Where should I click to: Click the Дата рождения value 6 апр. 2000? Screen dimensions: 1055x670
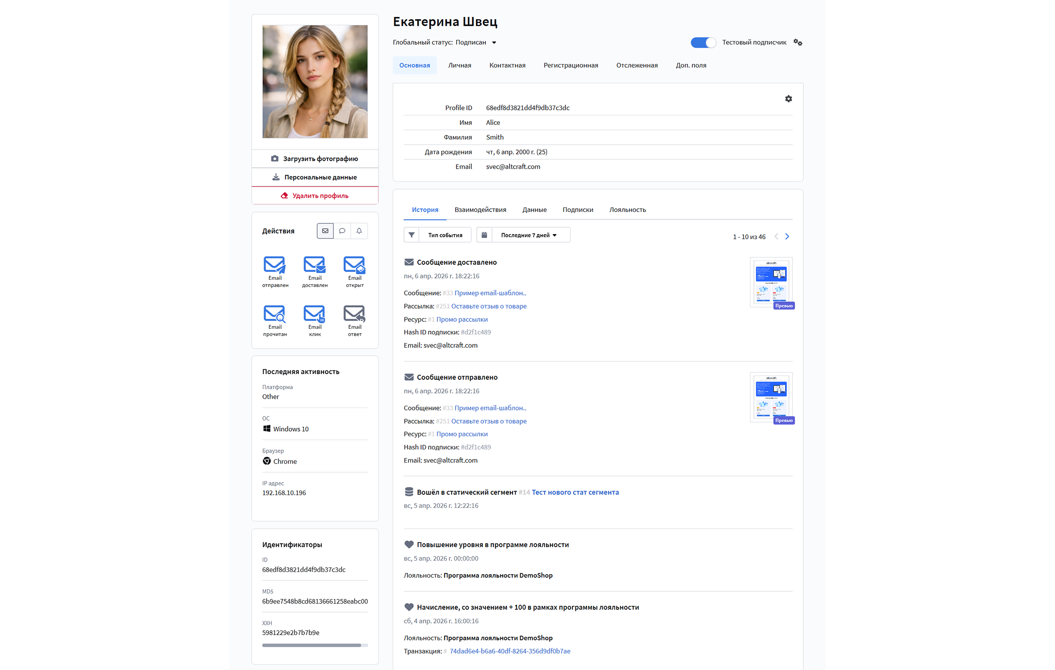click(516, 152)
